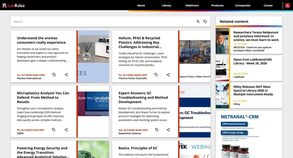
Task: Share the Helium, PFAS & Recycled Plastics webinar
Action: pyautogui.click(x=168, y=75)
